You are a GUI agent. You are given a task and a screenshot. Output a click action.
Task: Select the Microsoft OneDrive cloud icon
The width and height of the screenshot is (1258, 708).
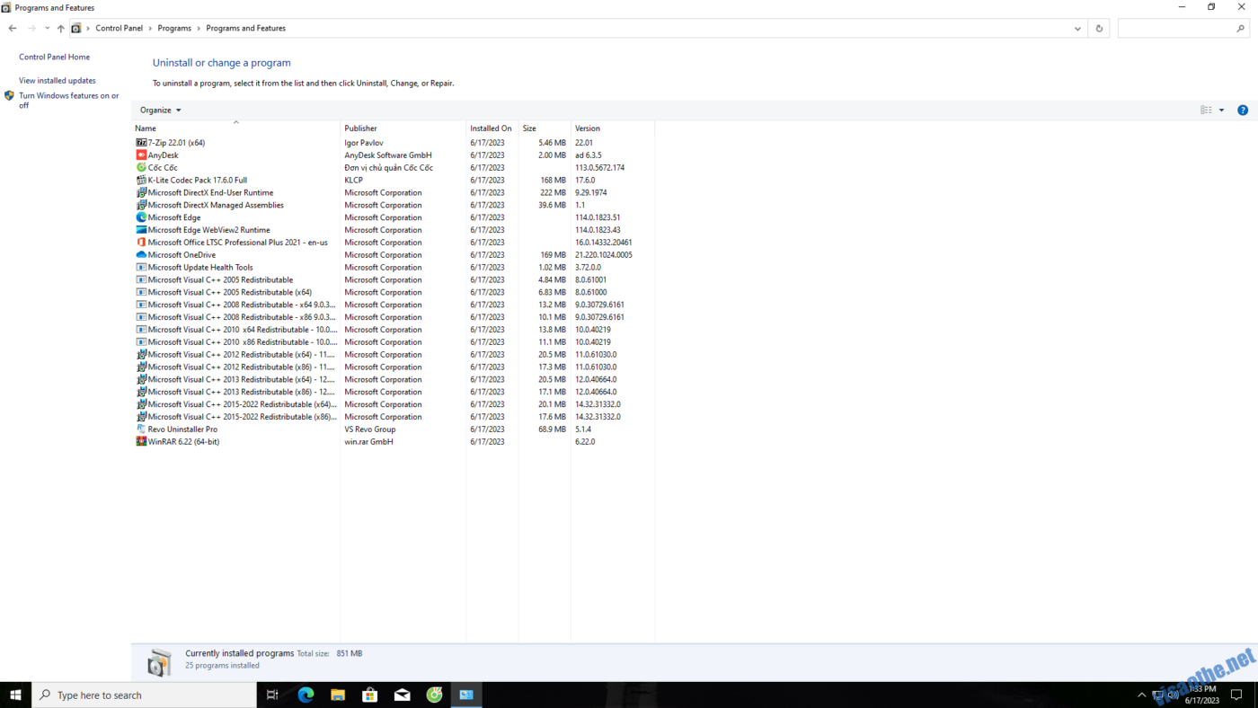pos(141,254)
